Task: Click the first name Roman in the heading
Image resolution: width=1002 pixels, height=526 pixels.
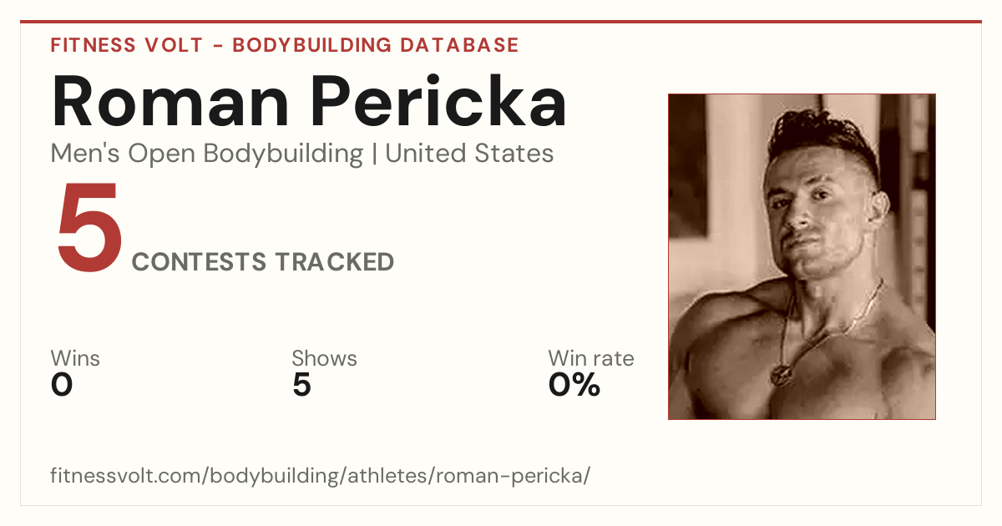Action: pos(170,100)
